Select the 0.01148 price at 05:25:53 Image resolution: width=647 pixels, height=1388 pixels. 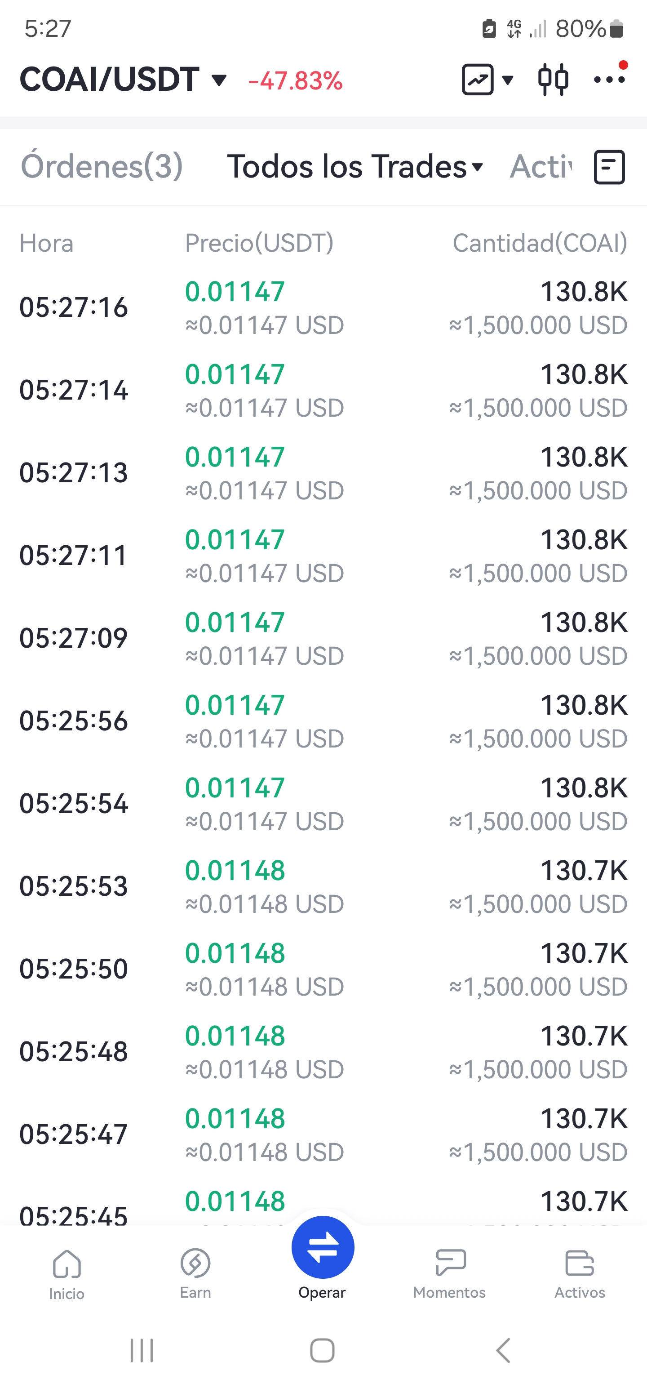click(235, 870)
